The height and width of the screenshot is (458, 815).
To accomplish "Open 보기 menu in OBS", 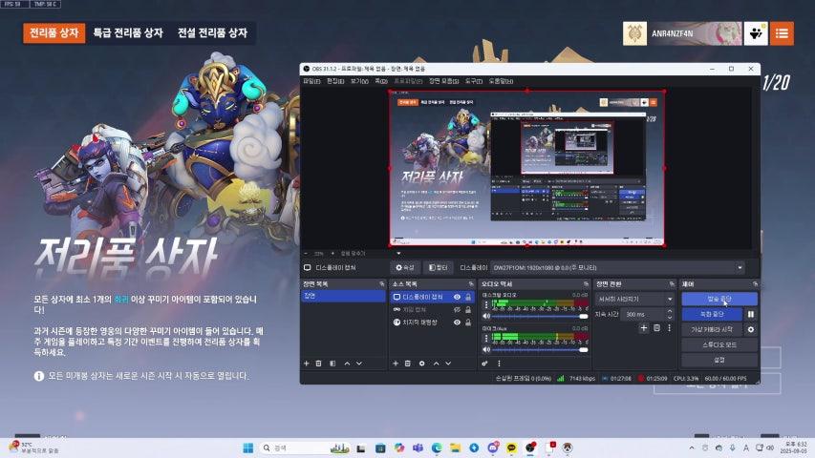I will point(359,81).
